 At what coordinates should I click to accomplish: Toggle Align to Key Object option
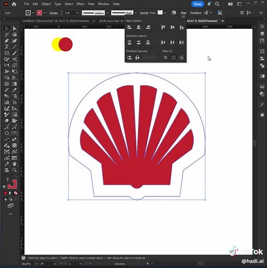click(181, 57)
